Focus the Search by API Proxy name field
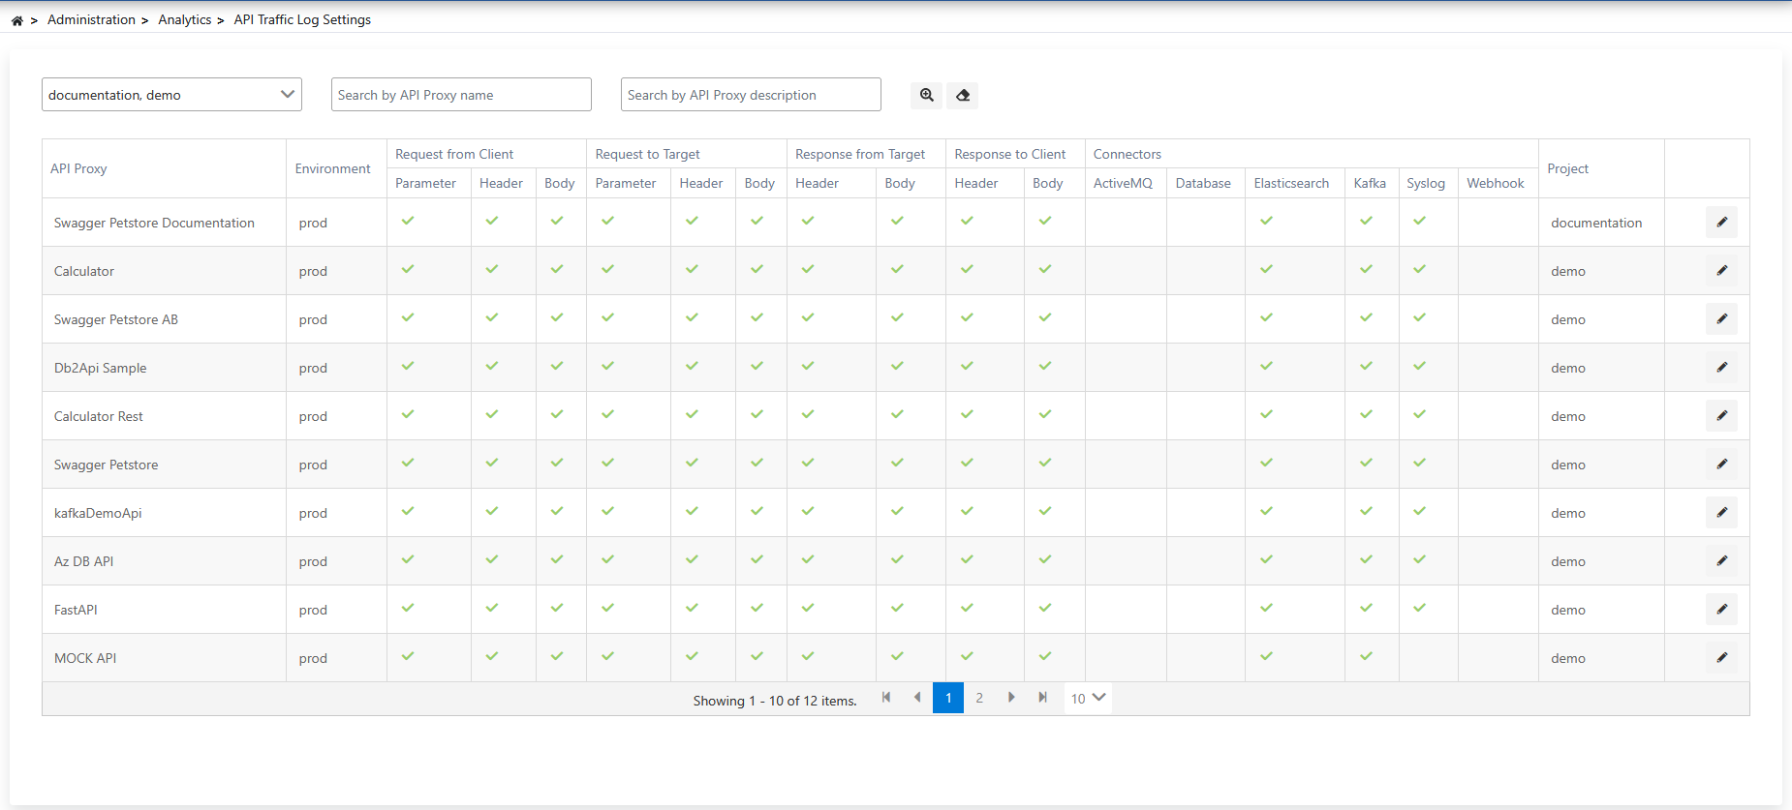Viewport: 1792px width, 810px height. [x=461, y=95]
